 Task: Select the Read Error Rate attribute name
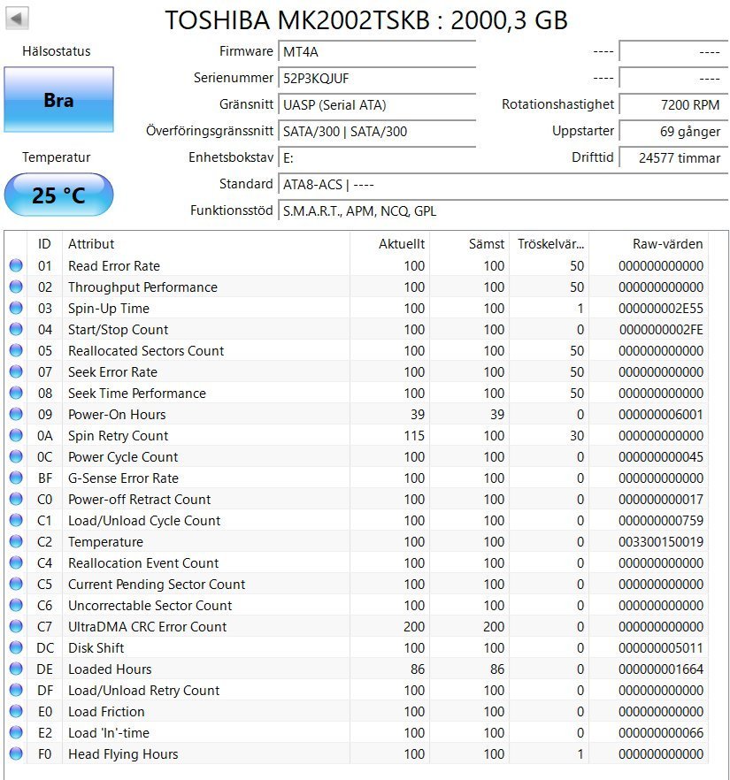pyautogui.click(x=114, y=266)
